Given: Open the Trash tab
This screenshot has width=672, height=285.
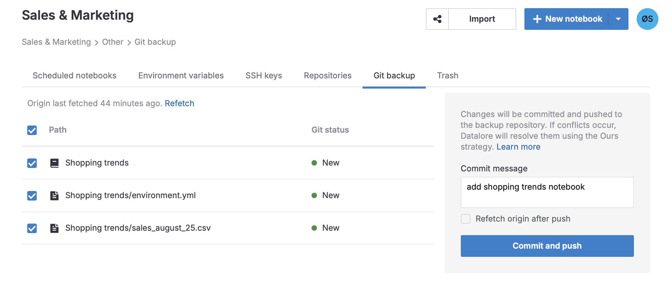Looking at the screenshot, I should pyautogui.click(x=448, y=76).
